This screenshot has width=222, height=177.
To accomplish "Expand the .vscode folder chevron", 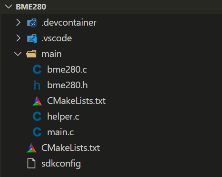I will (19, 38).
